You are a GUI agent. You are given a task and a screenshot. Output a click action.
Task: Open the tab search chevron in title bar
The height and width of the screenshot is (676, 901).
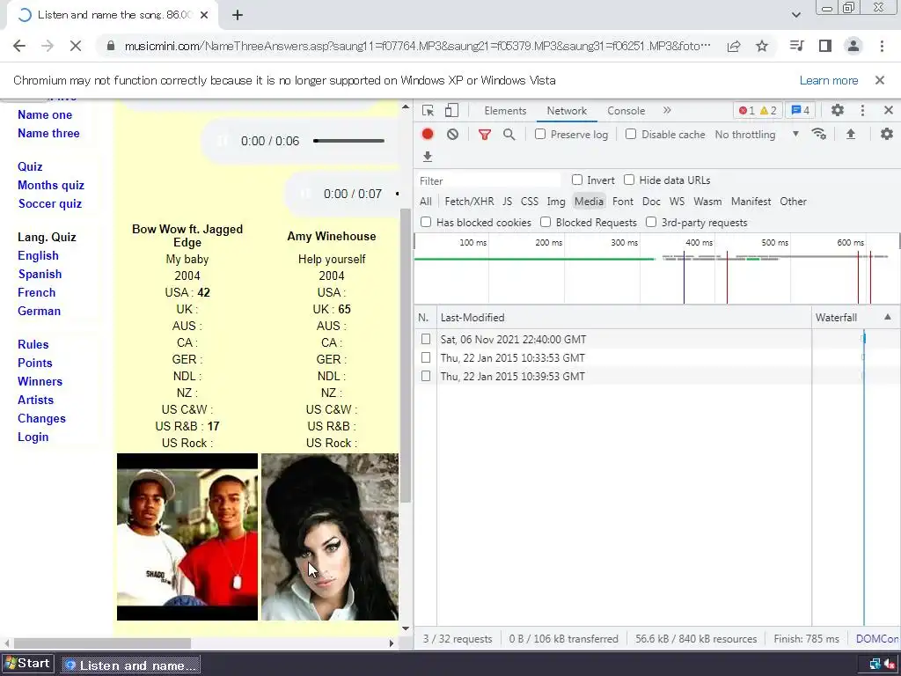[x=795, y=15]
